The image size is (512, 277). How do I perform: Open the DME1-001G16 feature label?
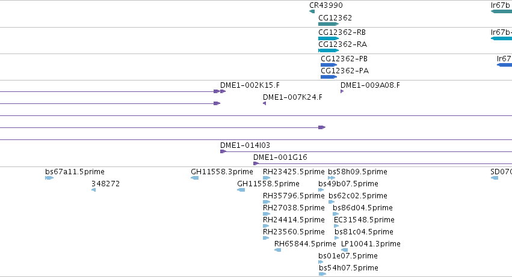pos(280,157)
